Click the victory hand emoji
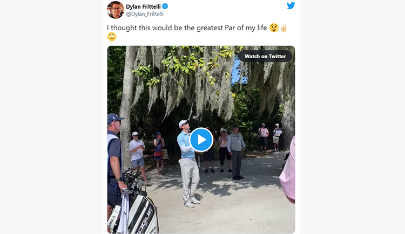 [283, 28]
